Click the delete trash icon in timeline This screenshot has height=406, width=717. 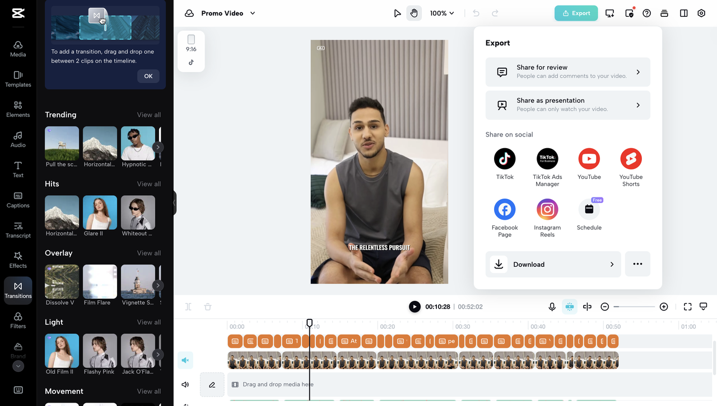pos(208,306)
